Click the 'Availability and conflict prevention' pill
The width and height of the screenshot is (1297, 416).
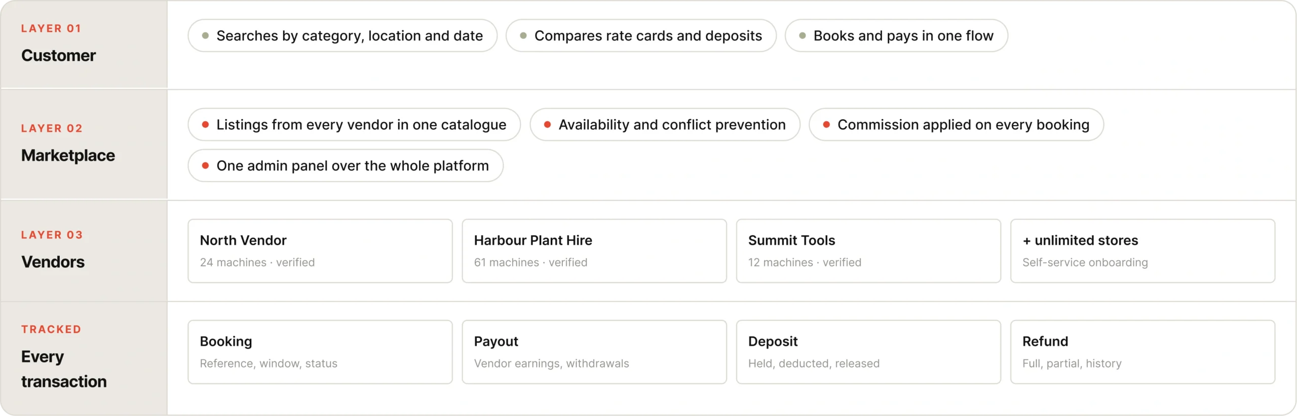[x=665, y=124]
